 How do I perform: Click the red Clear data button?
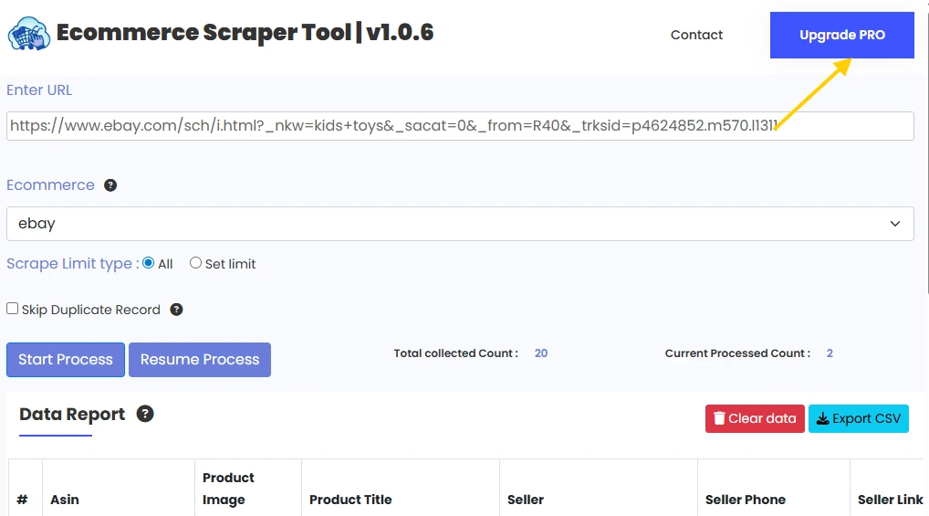point(755,418)
